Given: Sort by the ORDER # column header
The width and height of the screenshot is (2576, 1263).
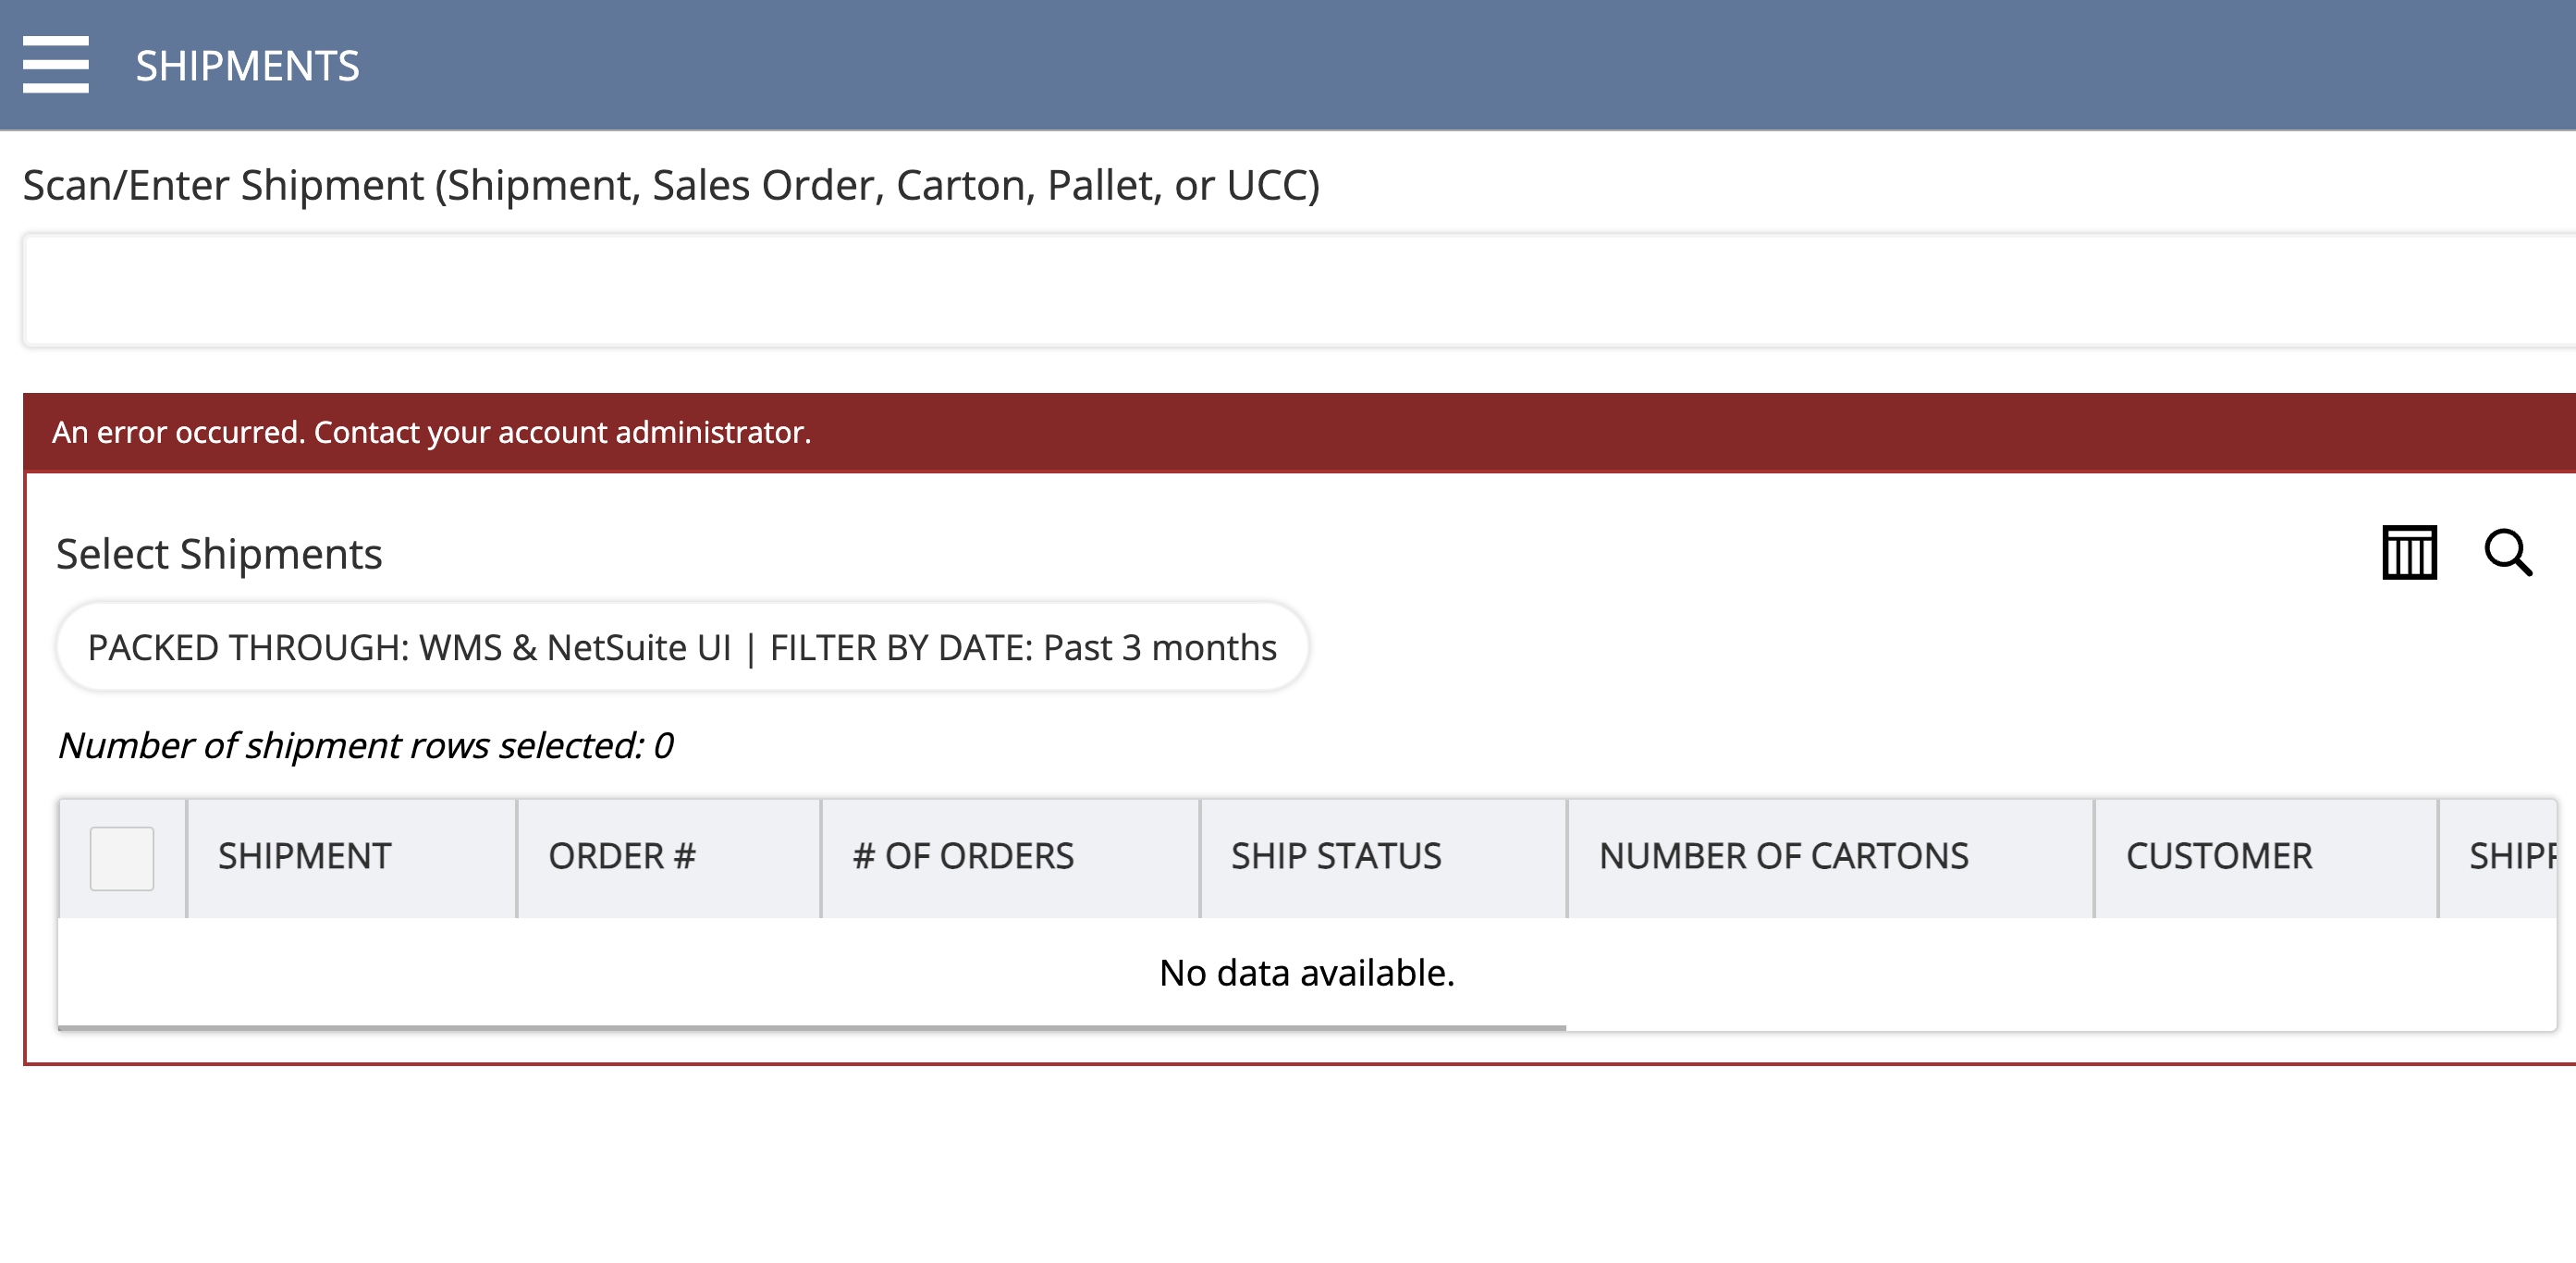Looking at the screenshot, I should [x=622, y=856].
